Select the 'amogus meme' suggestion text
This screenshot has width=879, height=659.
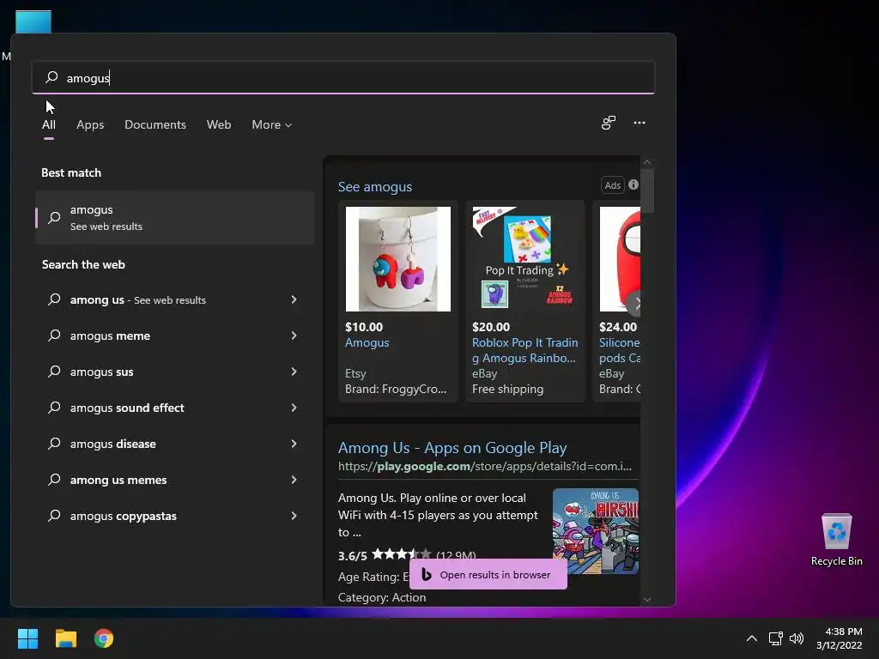(110, 336)
